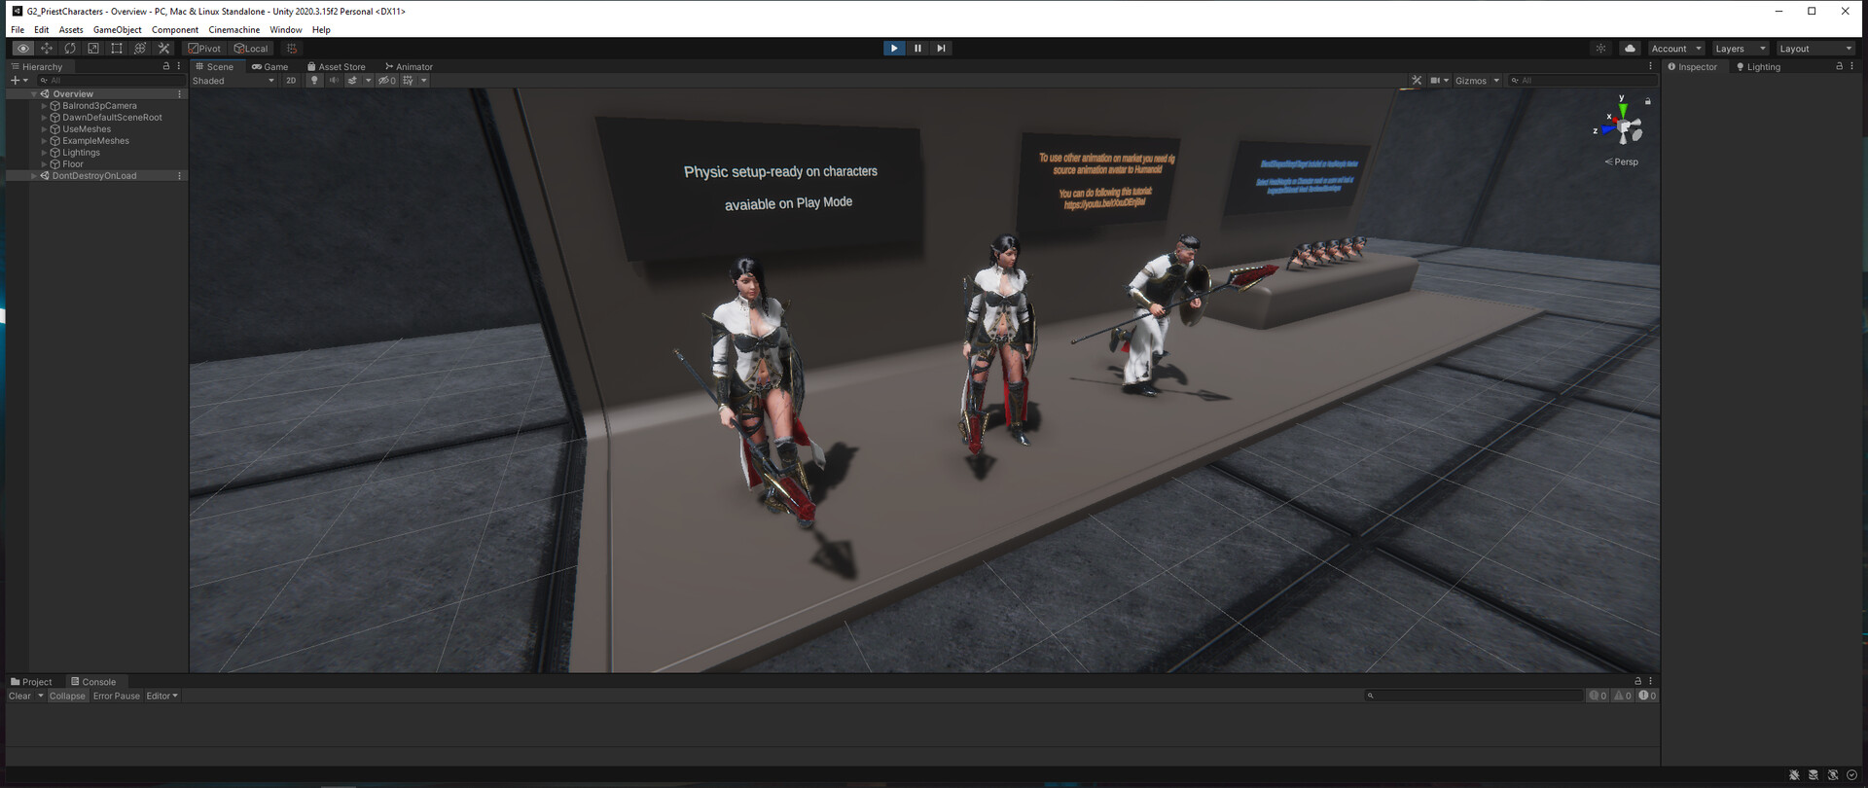Open the Hierarchy create (+) dropdown
This screenshot has height=788, width=1868.
[18, 80]
